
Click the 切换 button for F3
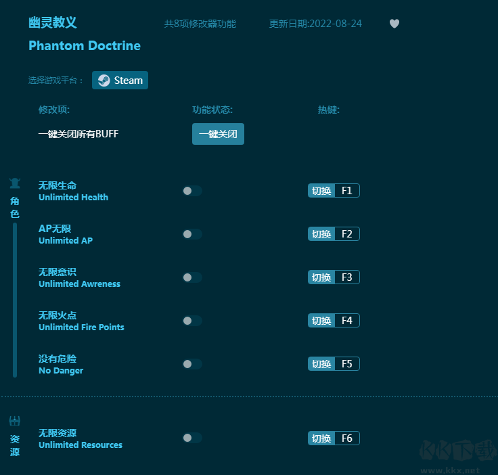[321, 277]
